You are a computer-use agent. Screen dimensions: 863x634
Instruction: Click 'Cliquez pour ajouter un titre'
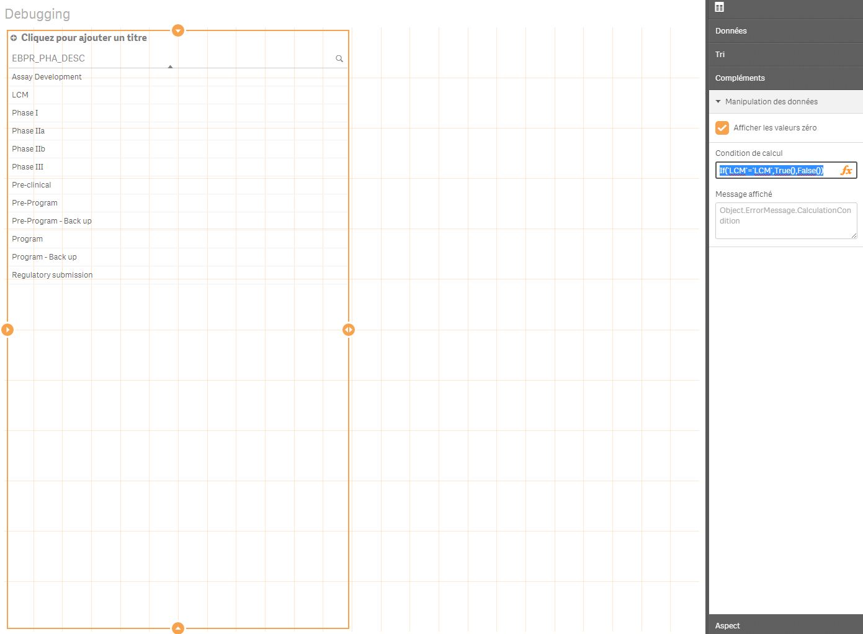click(84, 38)
